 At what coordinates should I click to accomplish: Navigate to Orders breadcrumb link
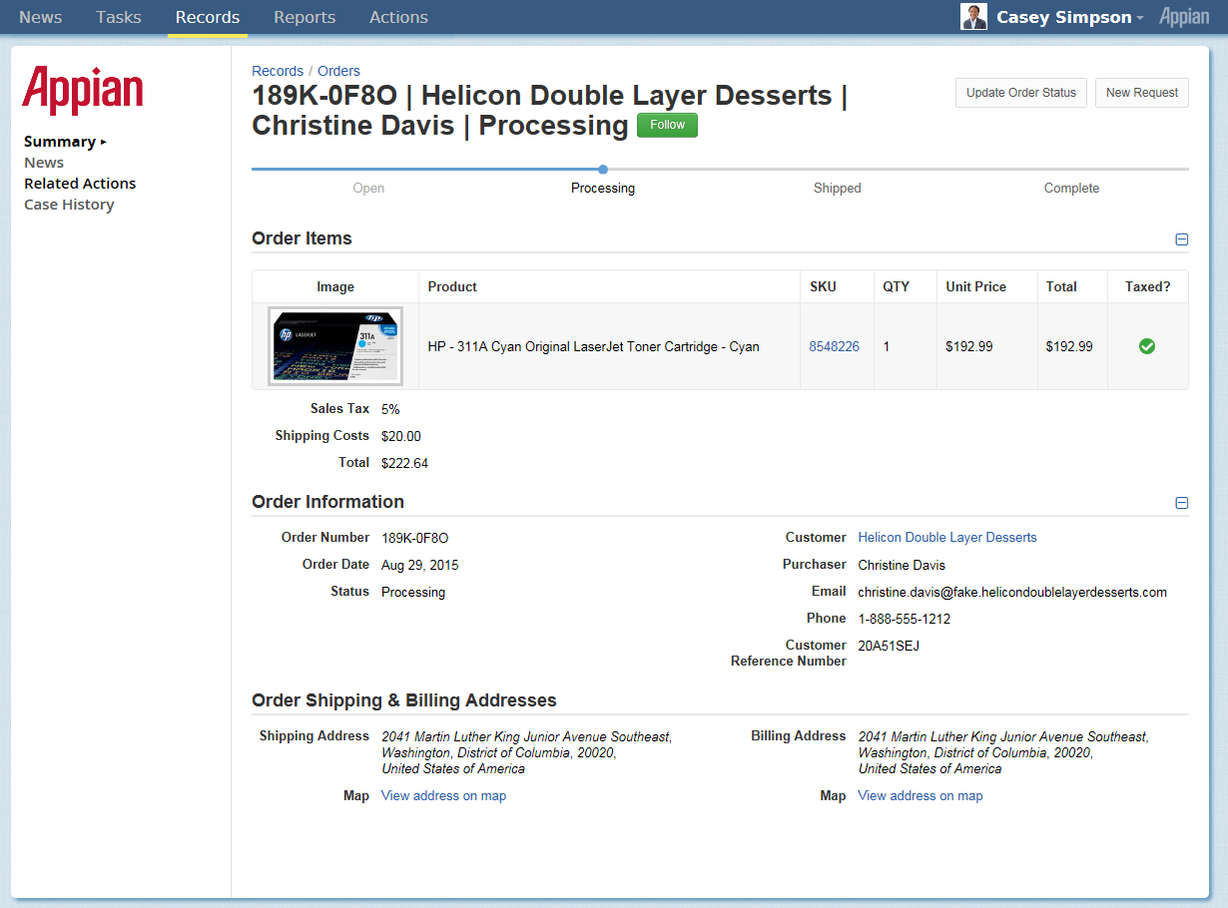pyautogui.click(x=338, y=71)
